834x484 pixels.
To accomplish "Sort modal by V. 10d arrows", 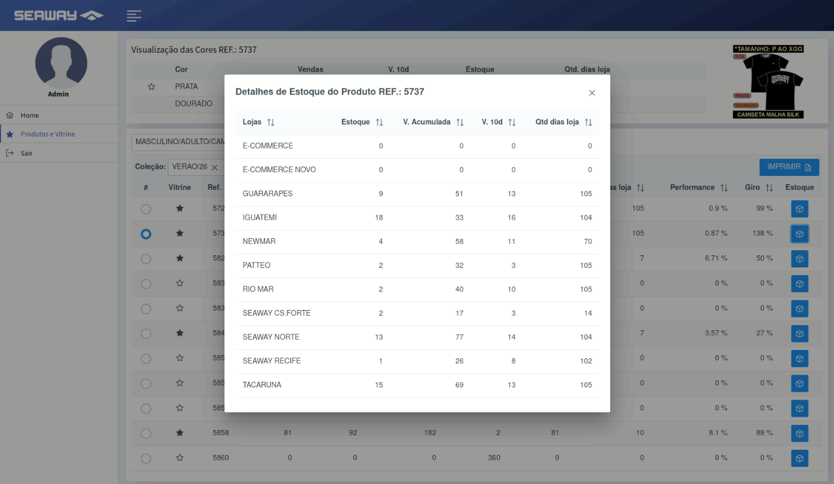I will point(512,122).
